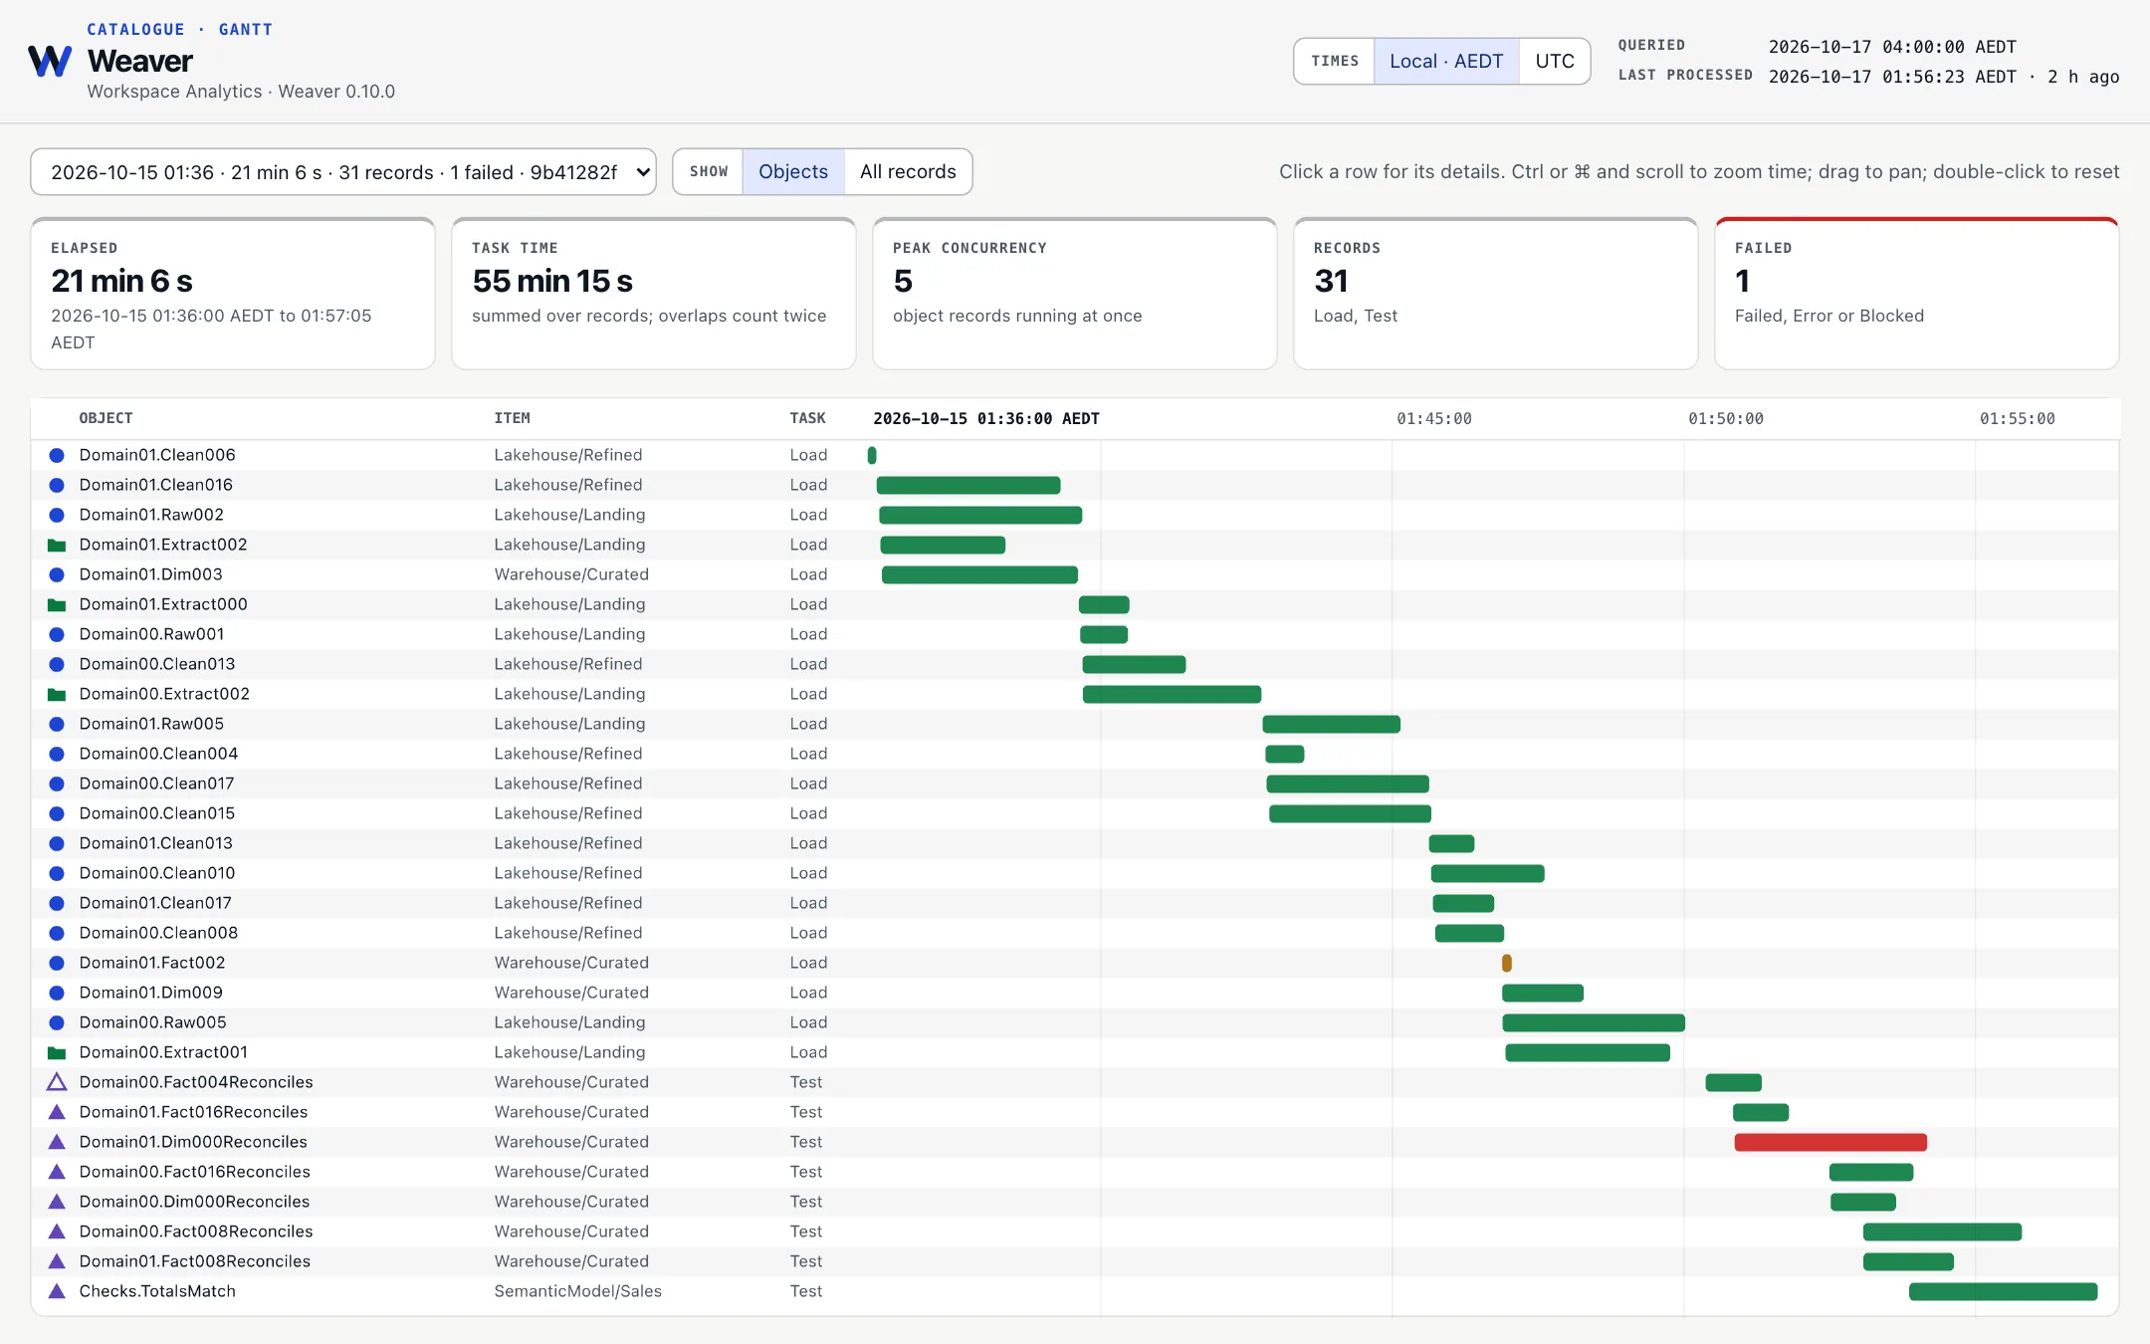This screenshot has height=1344, width=2150.
Task: Click the green bar for Domain00.Extract002
Action: click(1172, 694)
